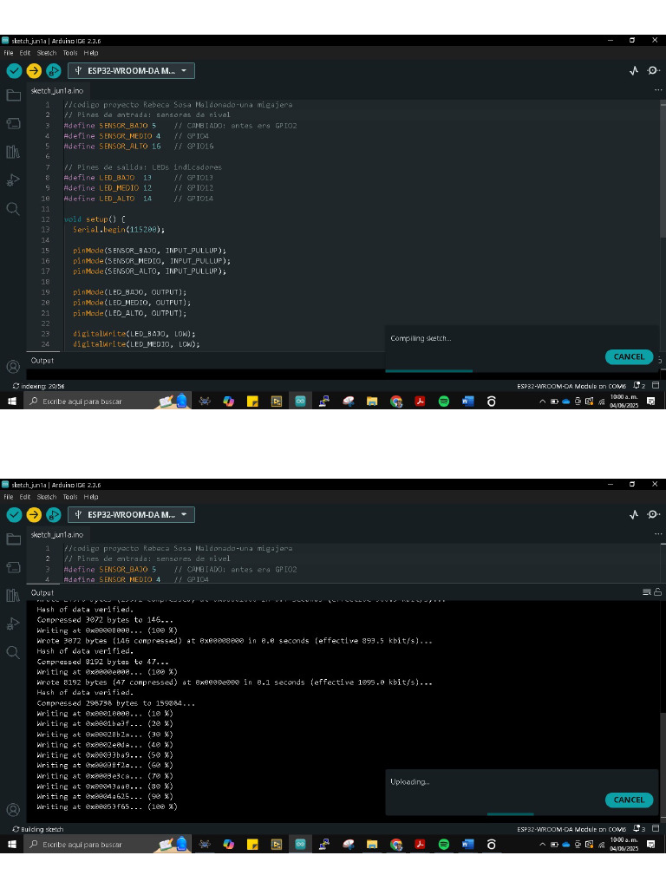This screenshot has width=666, height=888.
Task: Open the Sketch menu in the upper window
Action: 46,53
